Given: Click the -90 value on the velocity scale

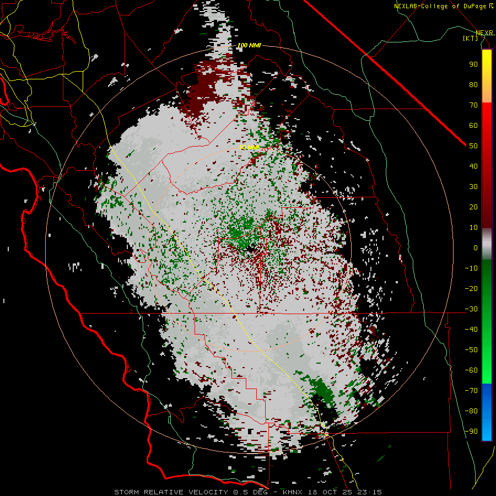Looking at the screenshot, I should pos(471,432).
